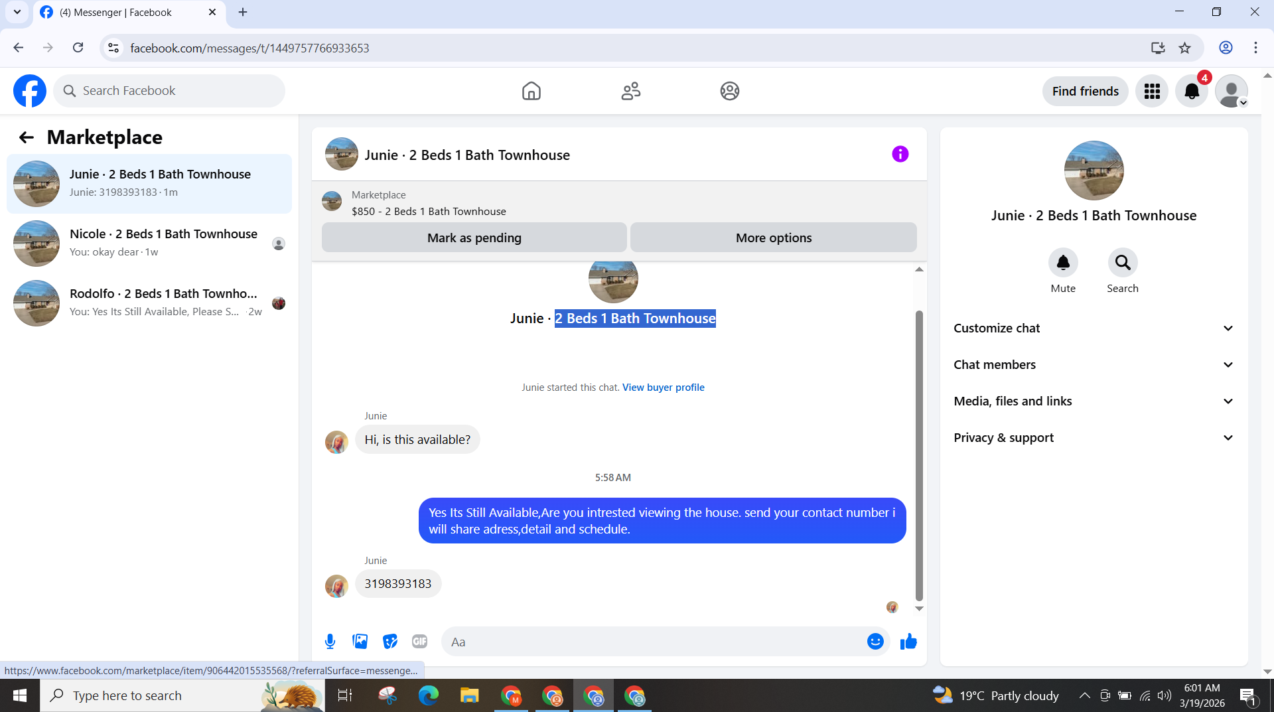
Task: Click the 3198393183 message bubble
Action: pyautogui.click(x=397, y=584)
